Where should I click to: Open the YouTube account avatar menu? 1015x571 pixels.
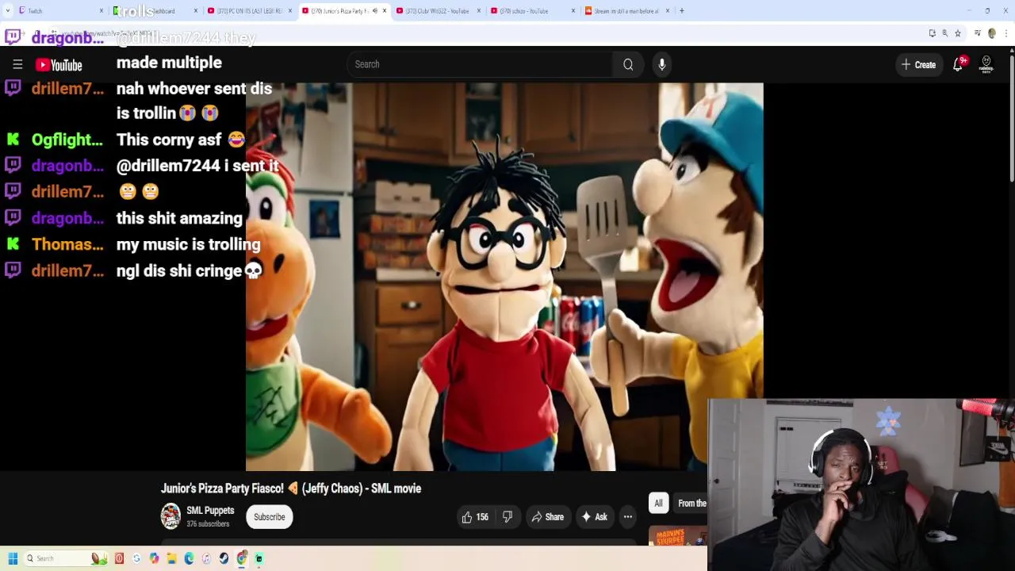click(x=986, y=64)
